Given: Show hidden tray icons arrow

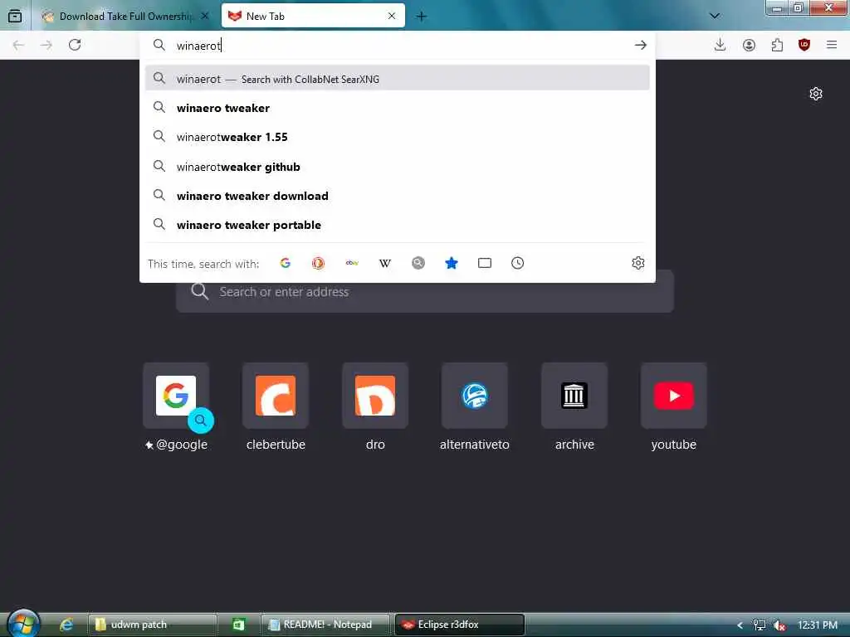Looking at the screenshot, I should (740, 625).
